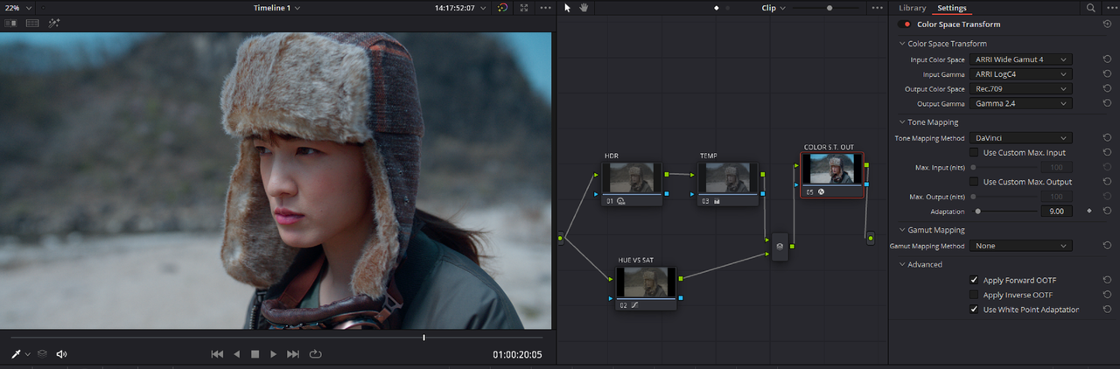Open the Output Color Space dropdown
This screenshot has width=1120, height=369.
click(1021, 89)
